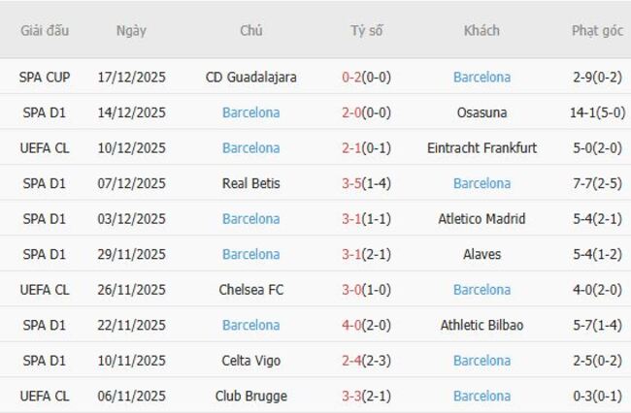Viewport: 631px width, 413px height.
Task: Select Athletic Bilbao in the away column
Action: [482, 325]
